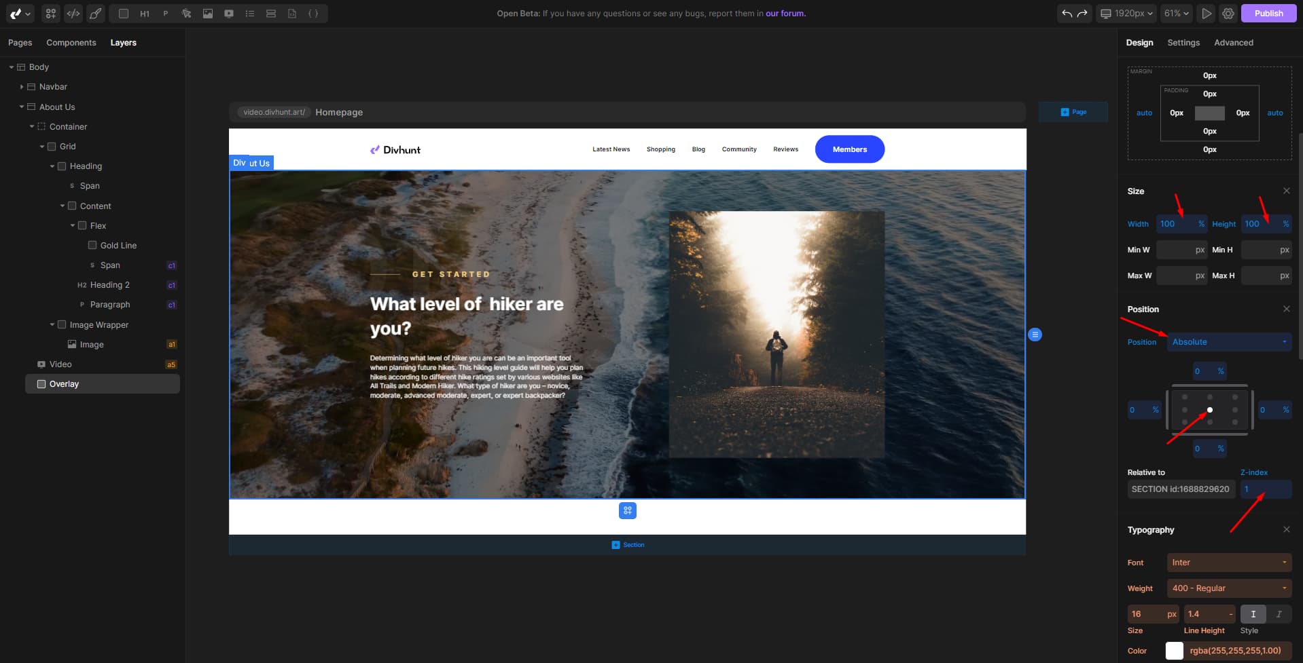1303x663 pixels.
Task: Expand the Navbar layer
Action: point(22,87)
